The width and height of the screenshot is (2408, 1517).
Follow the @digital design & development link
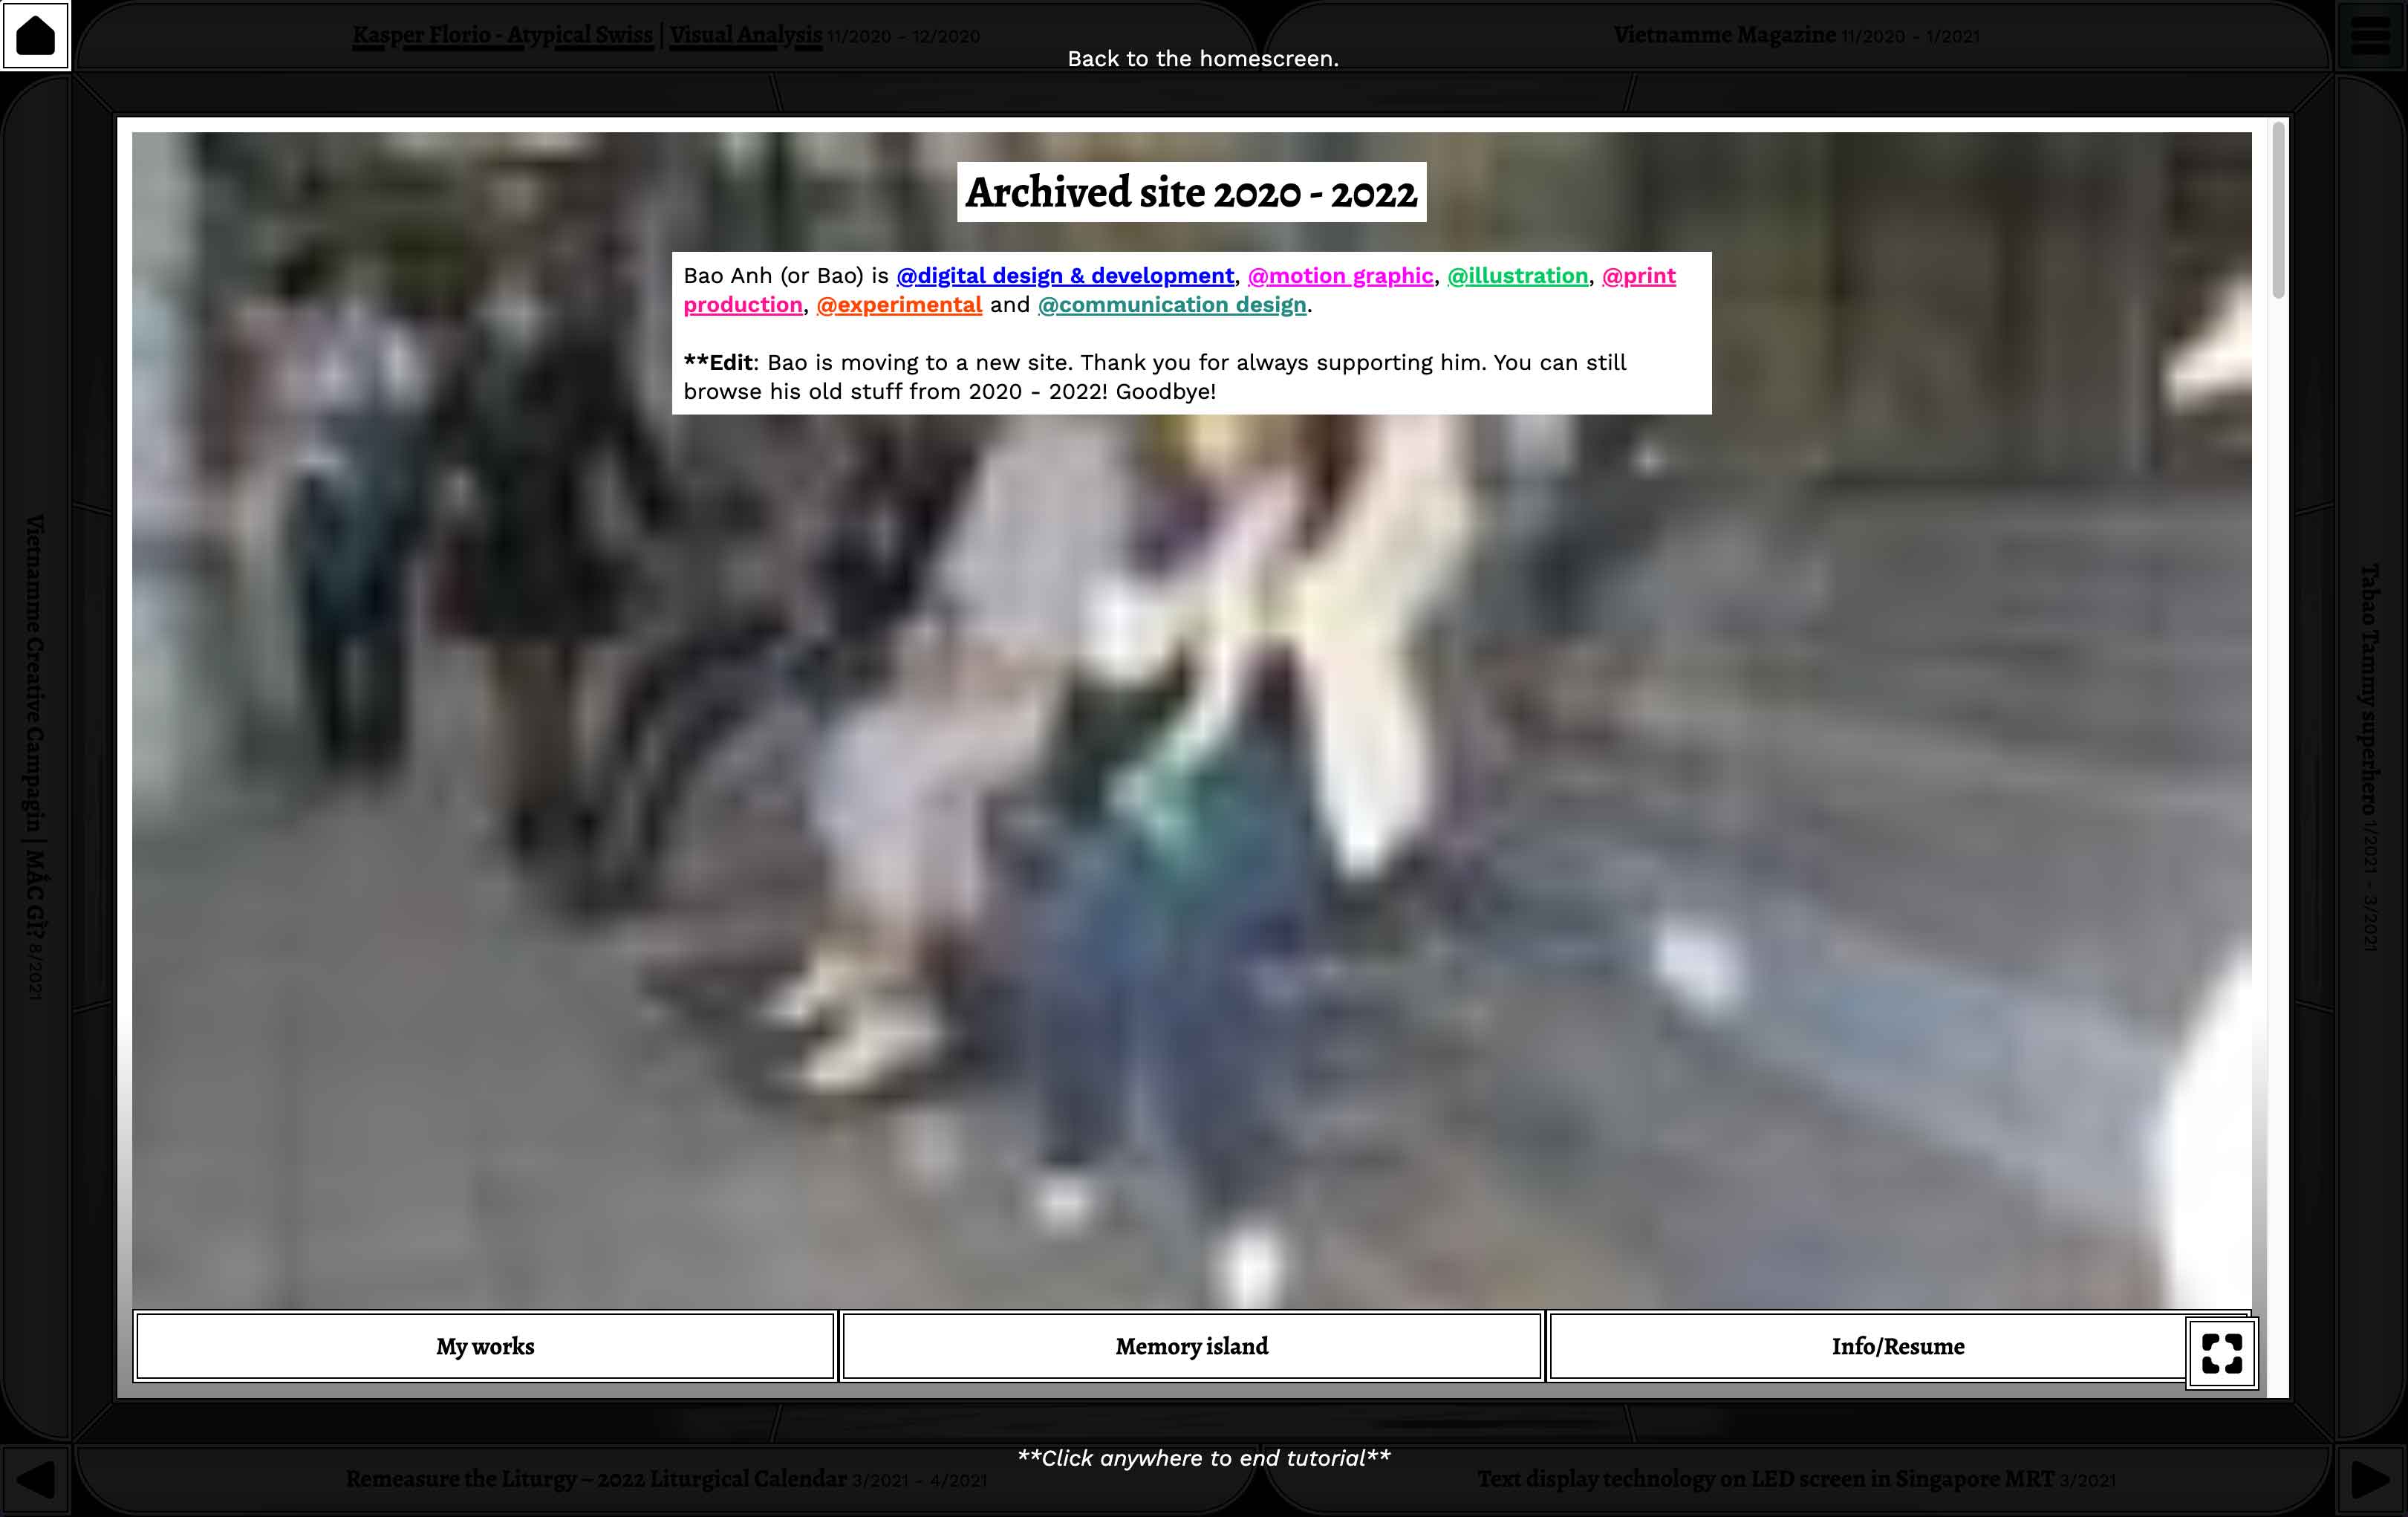(x=1065, y=276)
